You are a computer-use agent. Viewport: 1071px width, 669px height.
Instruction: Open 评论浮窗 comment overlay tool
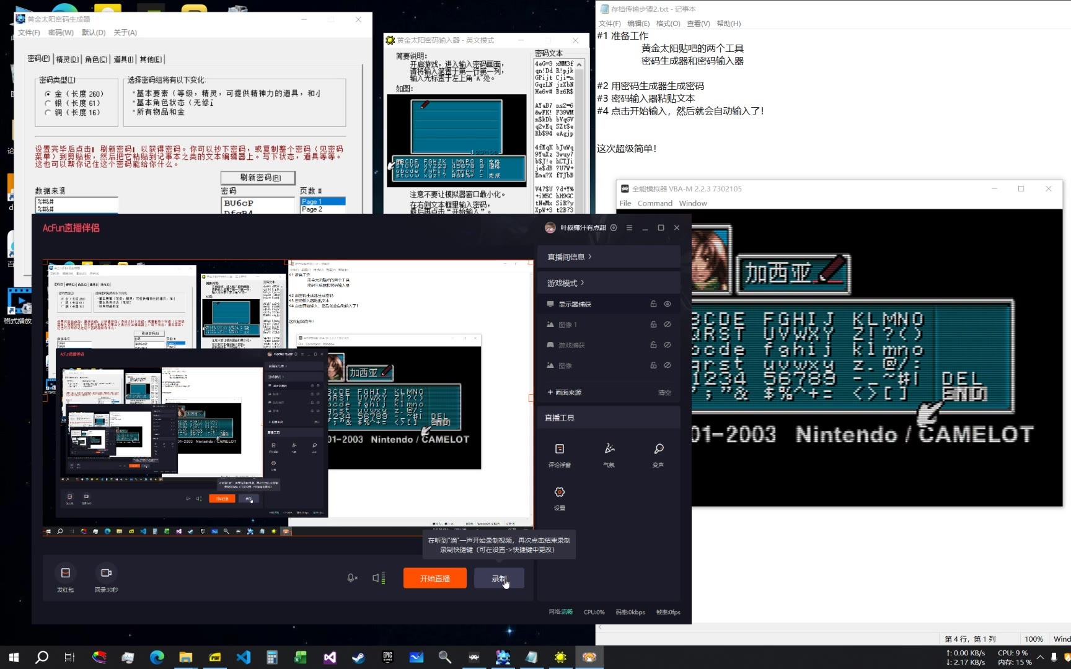(559, 450)
